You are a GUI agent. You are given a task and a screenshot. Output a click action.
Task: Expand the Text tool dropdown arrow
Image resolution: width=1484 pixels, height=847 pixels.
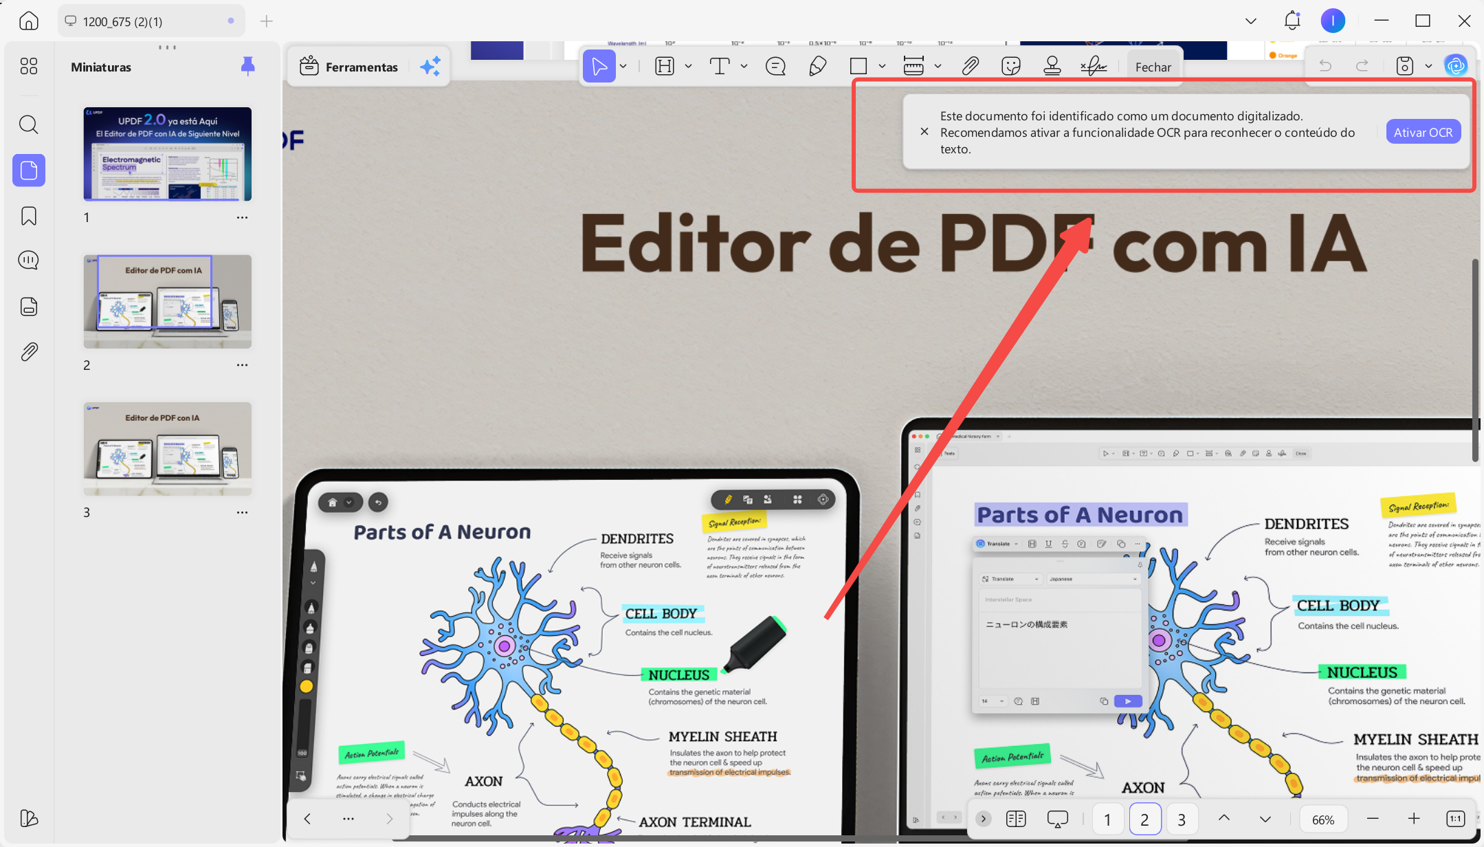point(744,66)
